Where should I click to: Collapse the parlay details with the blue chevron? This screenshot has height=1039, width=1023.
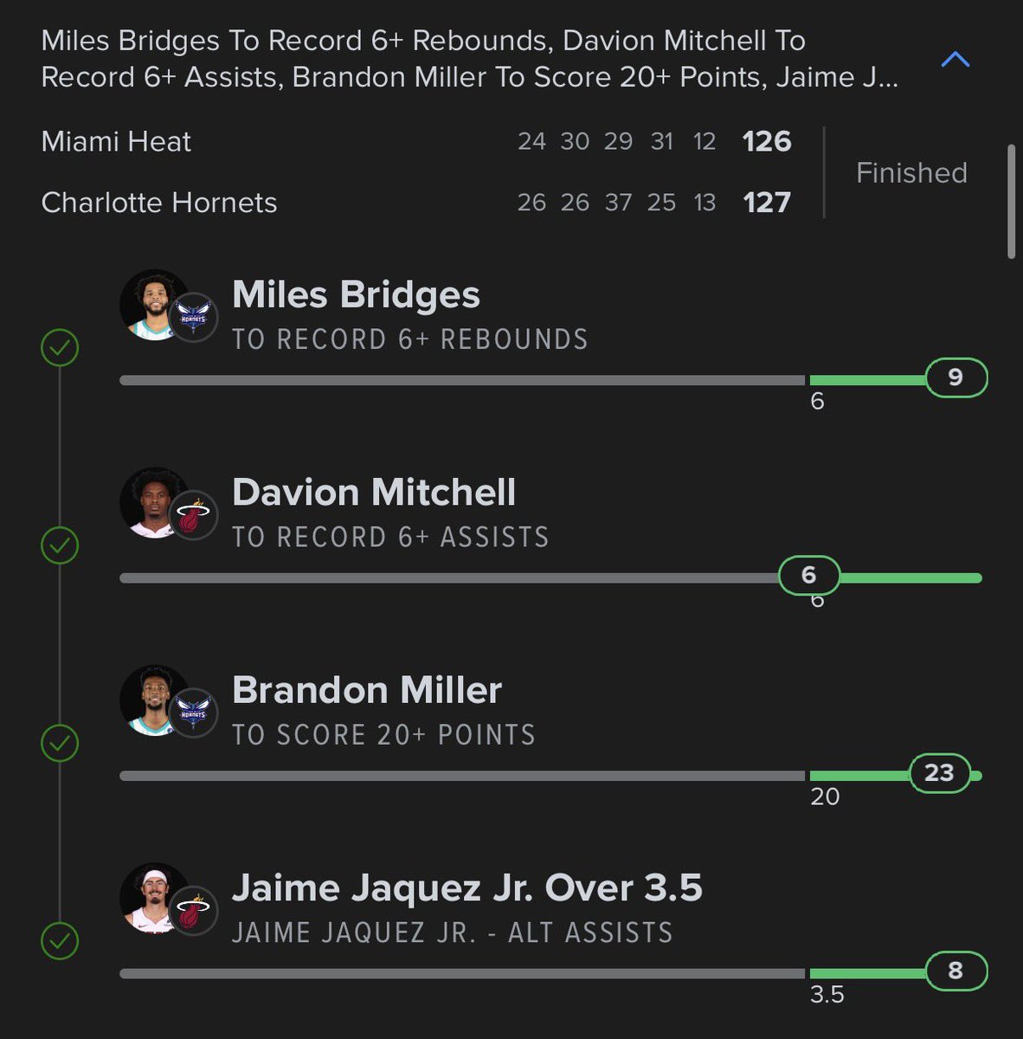pyautogui.click(x=955, y=60)
